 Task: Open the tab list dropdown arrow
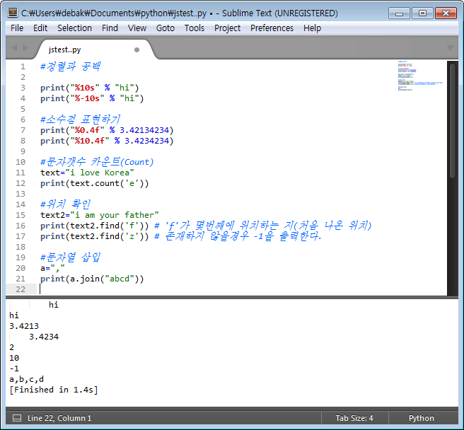tap(450, 48)
